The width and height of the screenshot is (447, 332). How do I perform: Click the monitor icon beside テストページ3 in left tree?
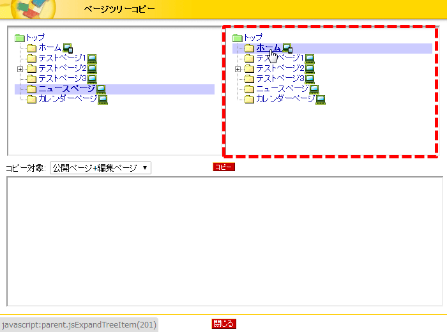click(92, 79)
